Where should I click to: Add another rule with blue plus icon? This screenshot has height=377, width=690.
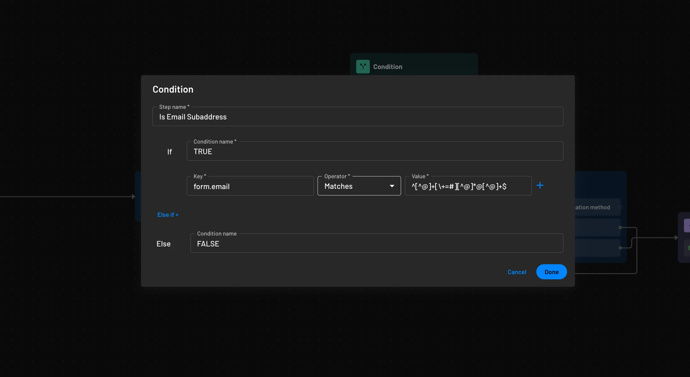pos(540,185)
